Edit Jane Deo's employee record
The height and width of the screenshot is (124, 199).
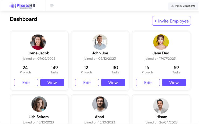tap(148, 82)
